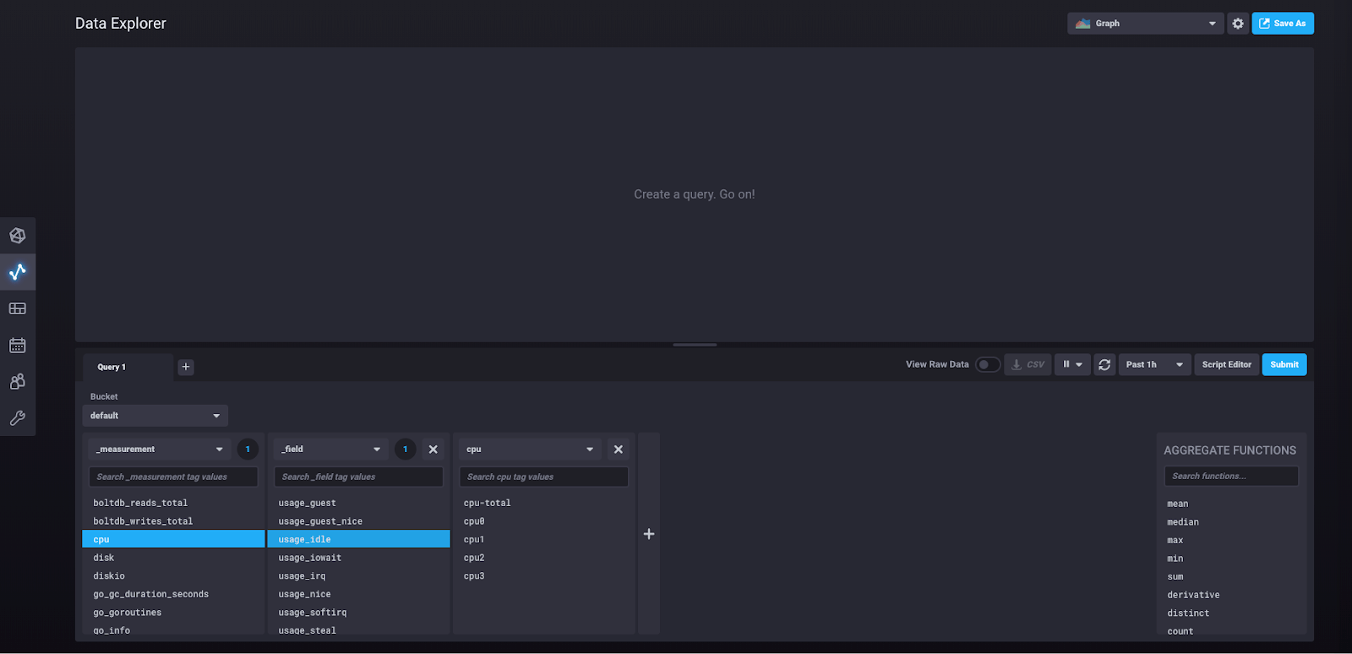Screen dimensions: 1352x654
Task: Add another filter column with plus icon
Action: (x=649, y=534)
